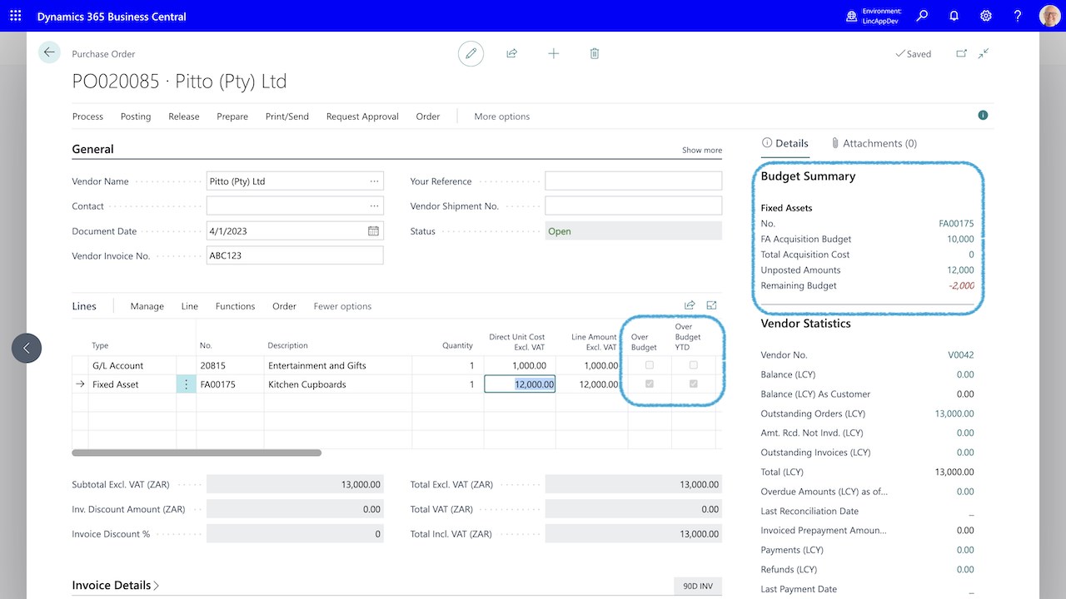Screen dimensions: 1066x599
Task: Open Outstanding Orders (LCY) value 13,000.00
Action: tap(954, 413)
